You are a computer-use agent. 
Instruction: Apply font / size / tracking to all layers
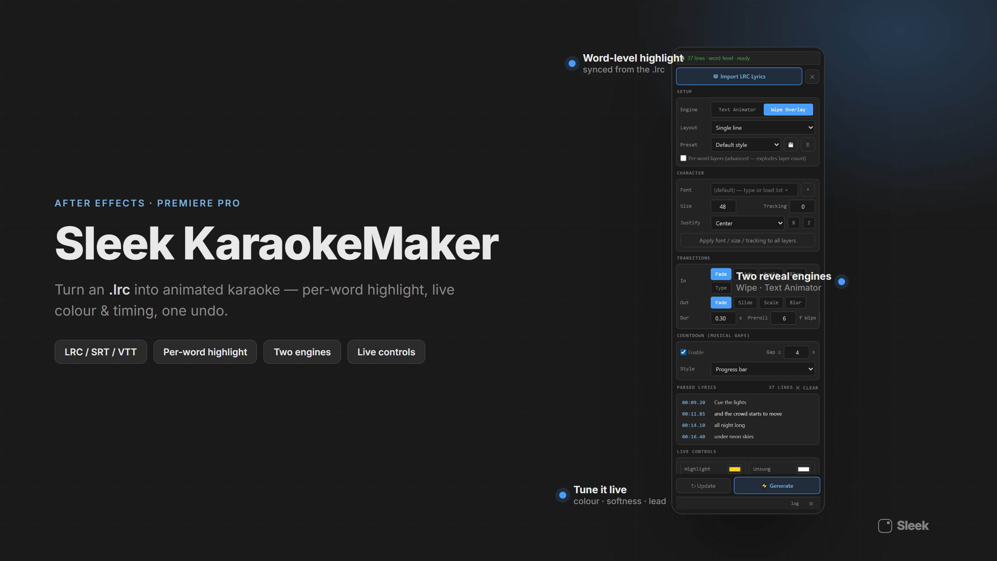(x=747, y=240)
